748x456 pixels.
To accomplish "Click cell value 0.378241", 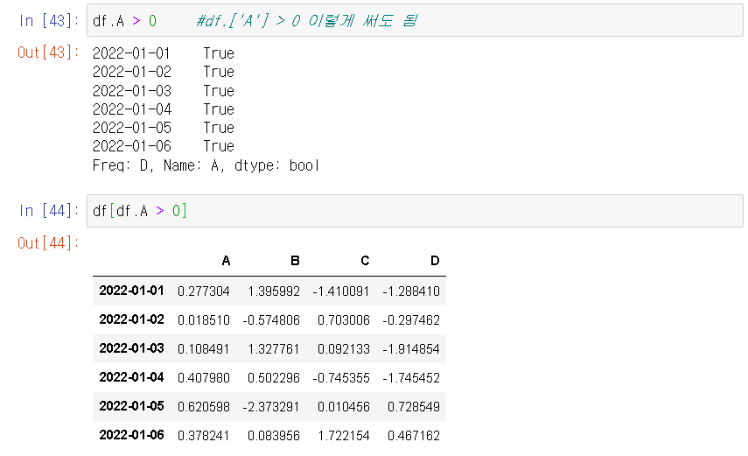I will click(x=204, y=436).
